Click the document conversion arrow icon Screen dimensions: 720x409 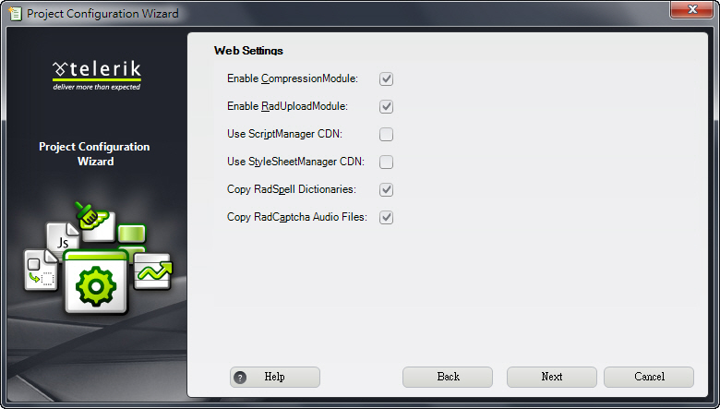point(41,270)
